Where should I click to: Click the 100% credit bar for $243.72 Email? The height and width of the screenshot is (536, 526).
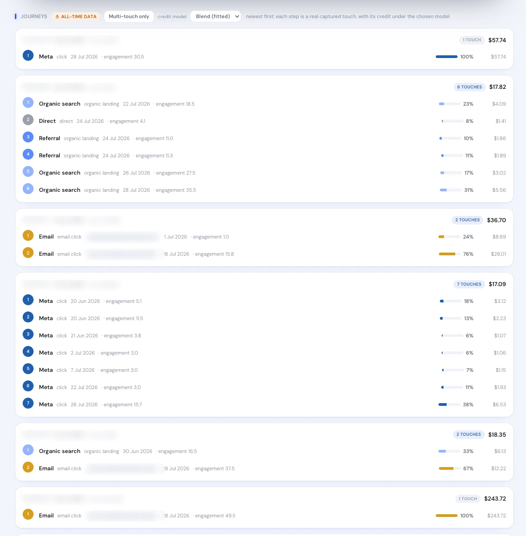pyautogui.click(x=446, y=516)
